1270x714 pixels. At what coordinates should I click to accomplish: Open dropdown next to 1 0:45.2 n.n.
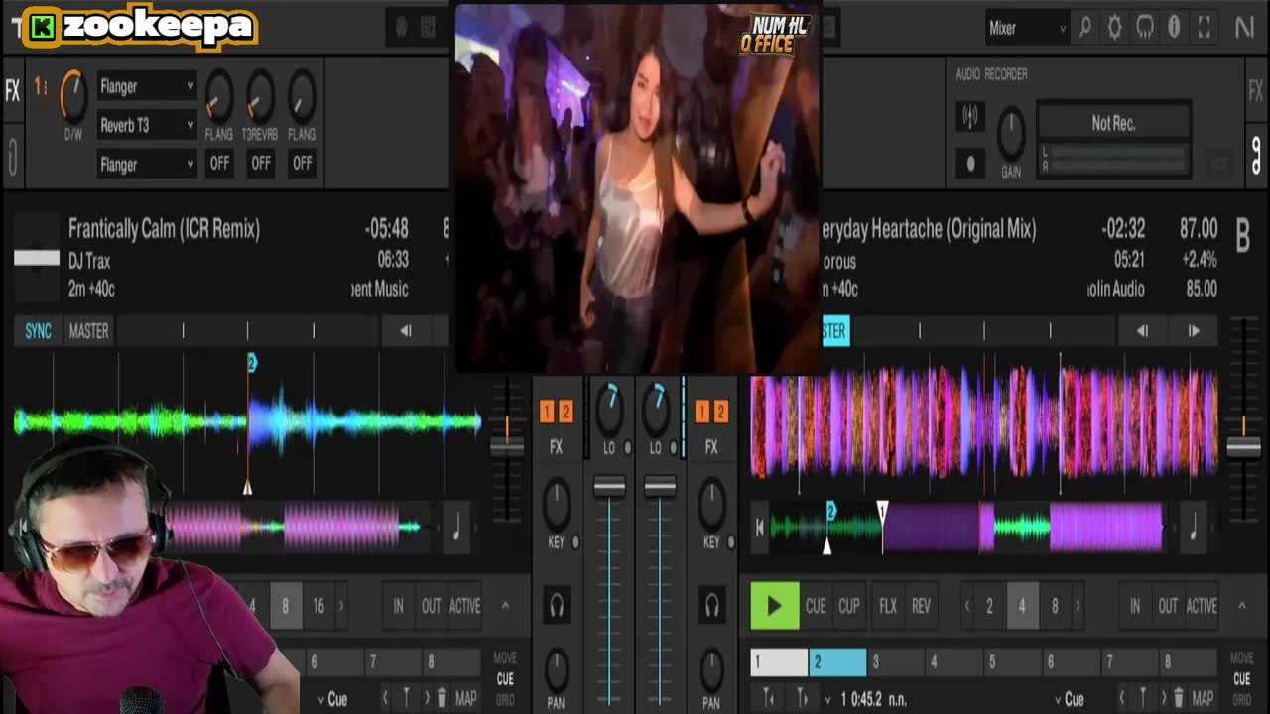827,699
